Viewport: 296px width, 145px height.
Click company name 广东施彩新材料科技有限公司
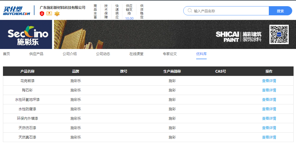(x=62, y=8)
